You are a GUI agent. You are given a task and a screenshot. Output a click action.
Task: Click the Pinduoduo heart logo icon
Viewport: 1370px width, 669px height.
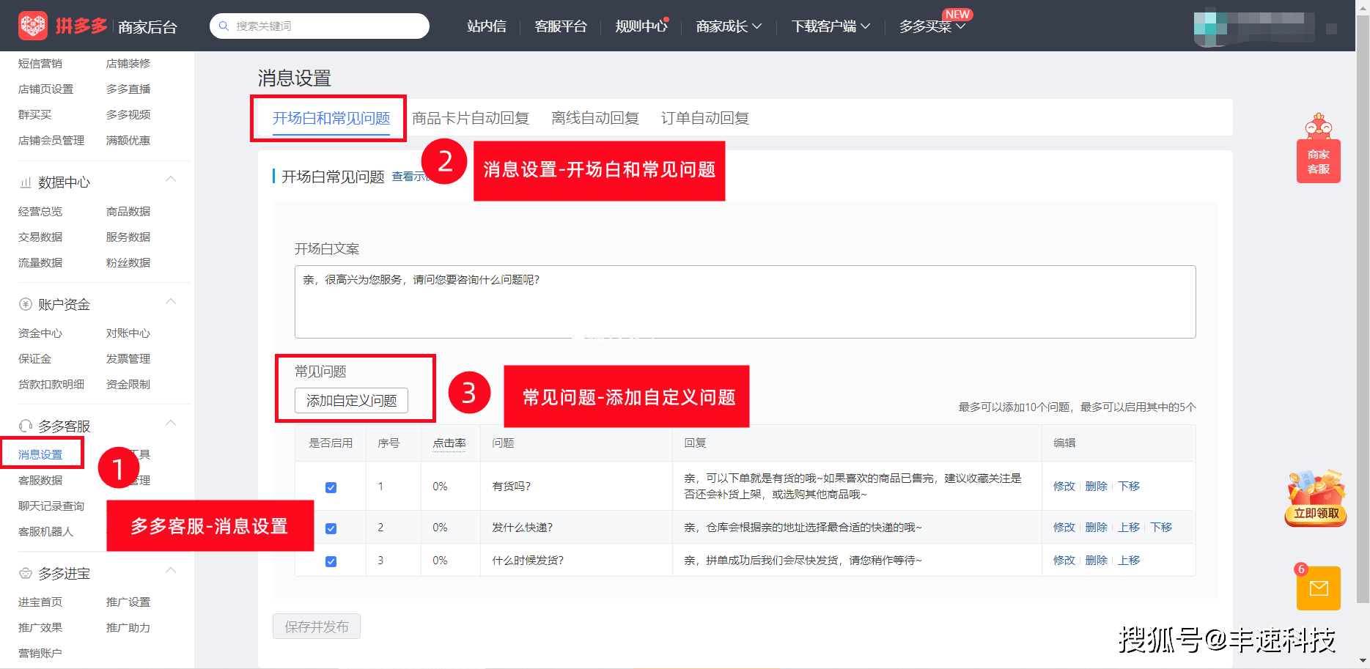(x=33, y=26)
